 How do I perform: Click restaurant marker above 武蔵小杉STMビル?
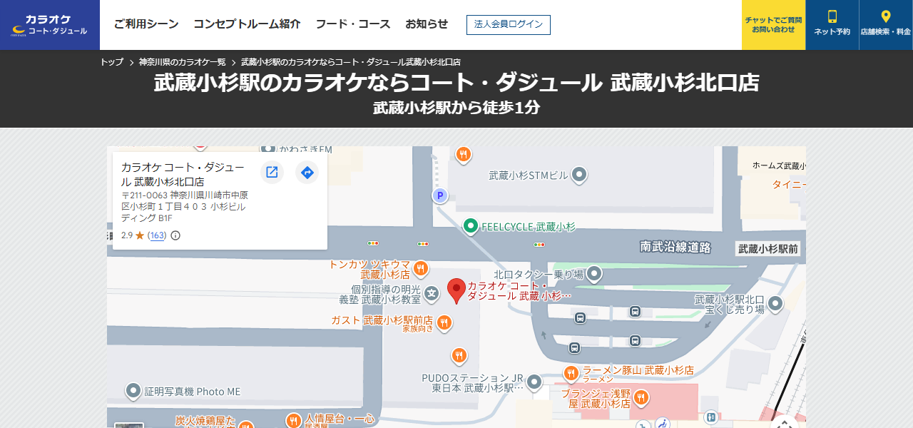coord(464,153)
